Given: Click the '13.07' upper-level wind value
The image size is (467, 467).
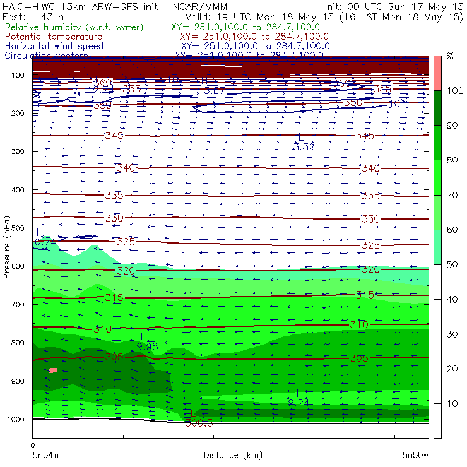Looking at the screenshot, I should click(x=211, y=90).
